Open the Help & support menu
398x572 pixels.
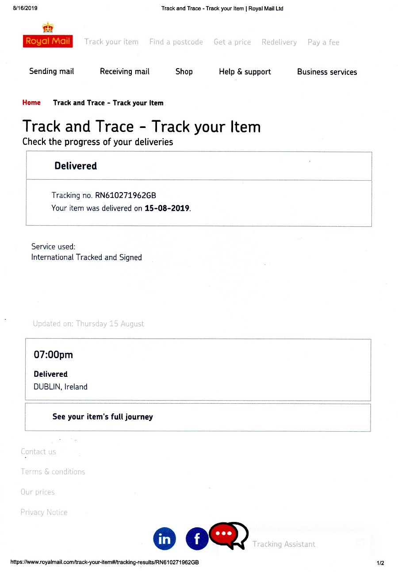[x=245, y=72]
